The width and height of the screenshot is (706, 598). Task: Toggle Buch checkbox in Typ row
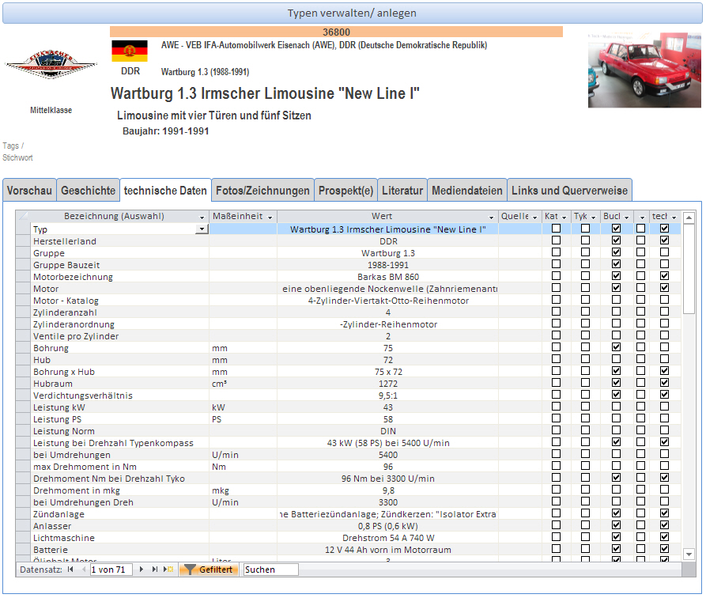coord(617,229)
